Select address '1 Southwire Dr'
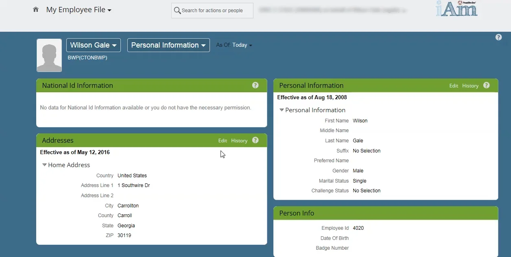This screenshot has width=511, height=257. (134, 185)
